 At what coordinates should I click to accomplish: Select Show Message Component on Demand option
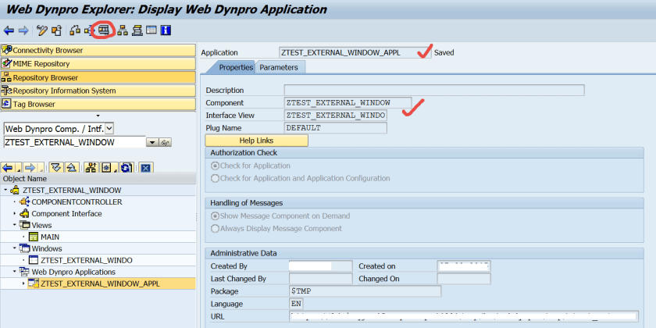[x=216, y=216]
